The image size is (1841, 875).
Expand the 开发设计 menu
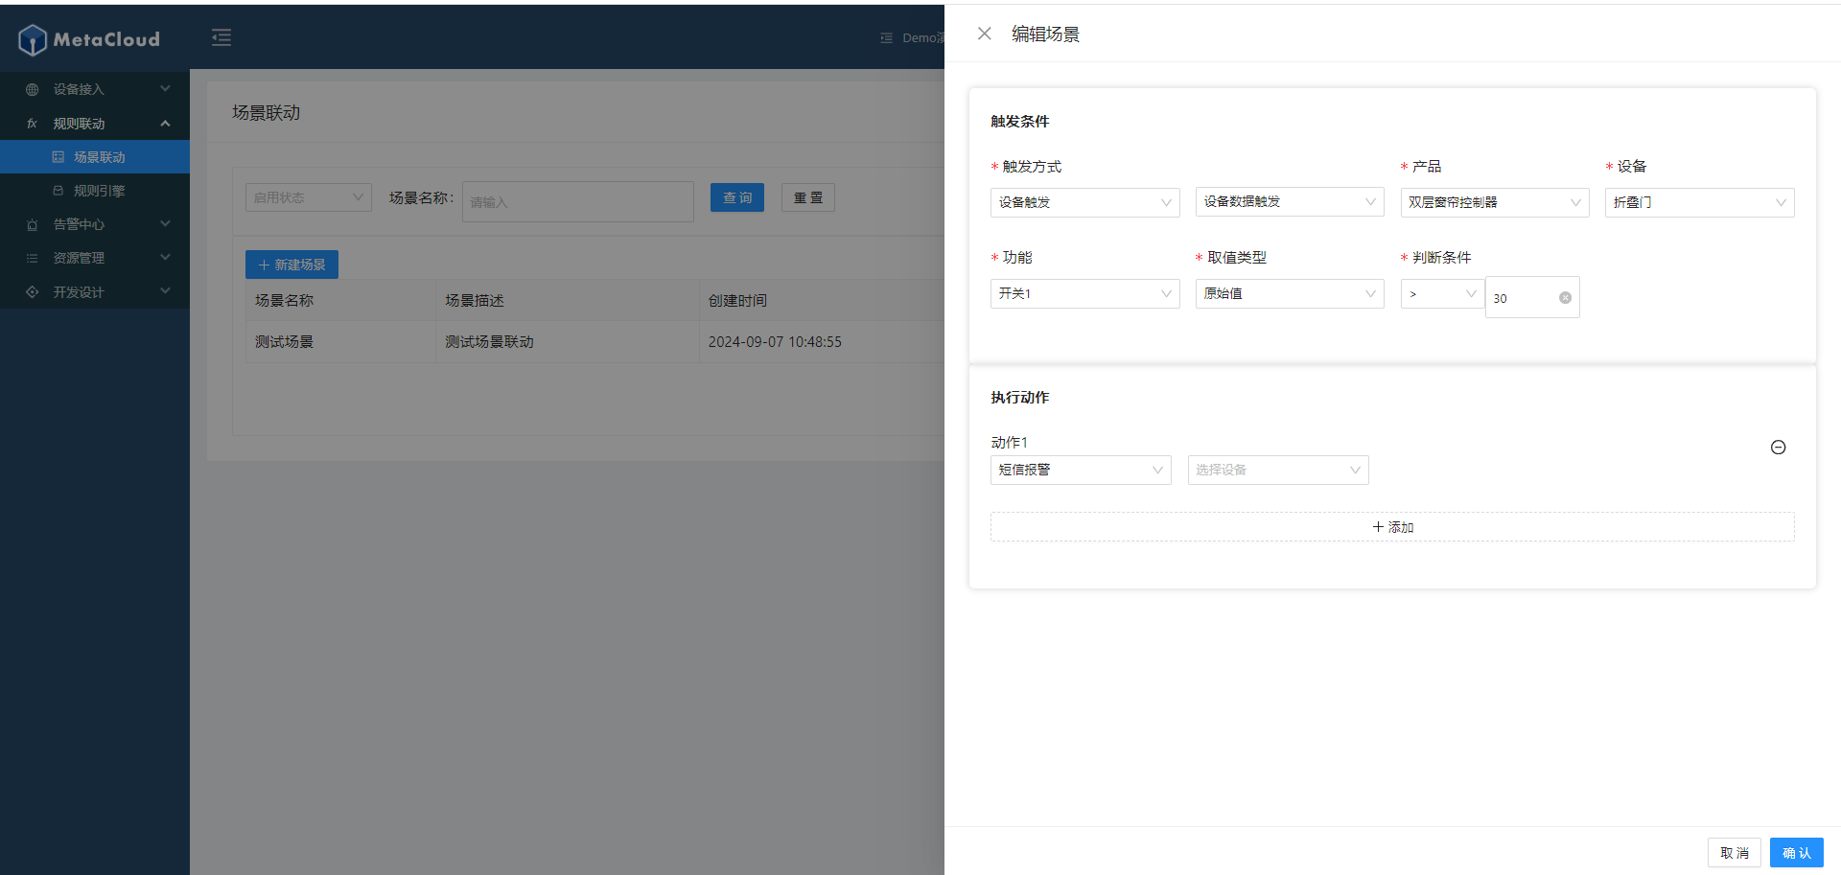(x=165, y=291)
